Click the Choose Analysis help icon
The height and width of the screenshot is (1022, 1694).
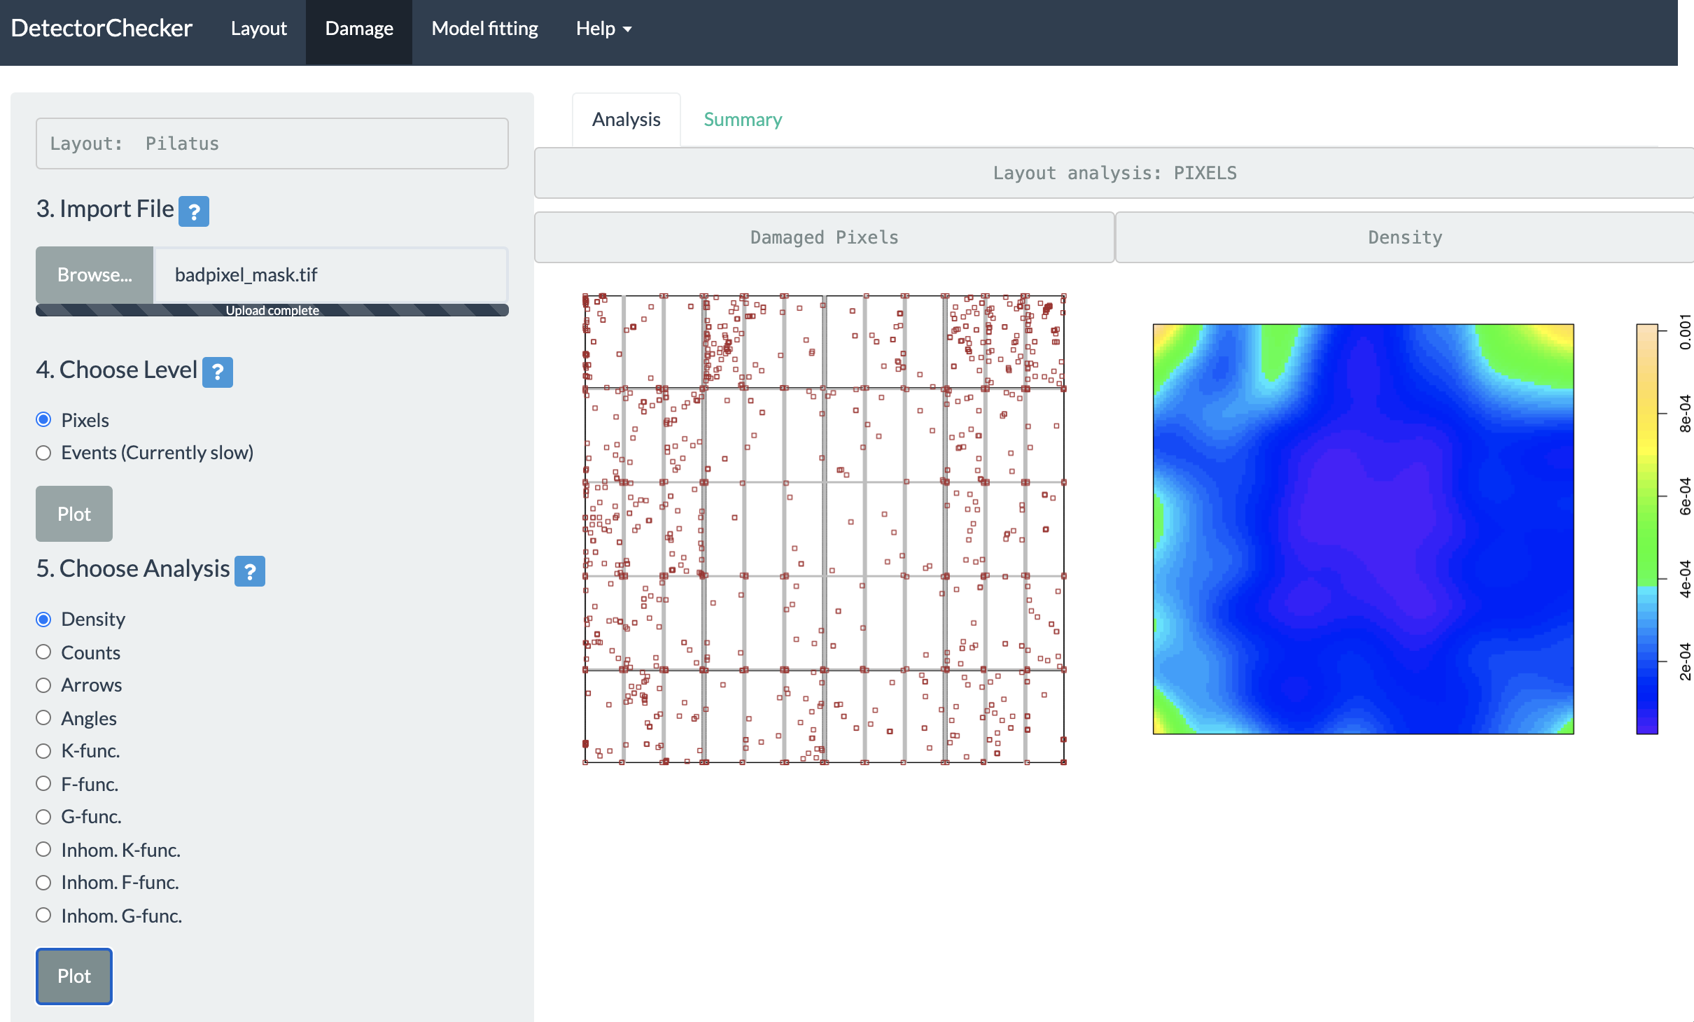point(250,571)
